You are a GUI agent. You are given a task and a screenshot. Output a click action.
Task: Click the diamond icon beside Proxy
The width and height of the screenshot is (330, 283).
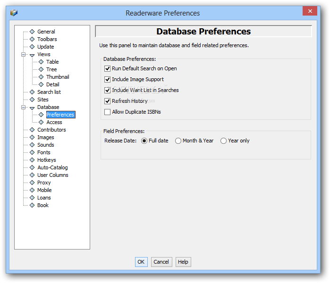(32, 183)
